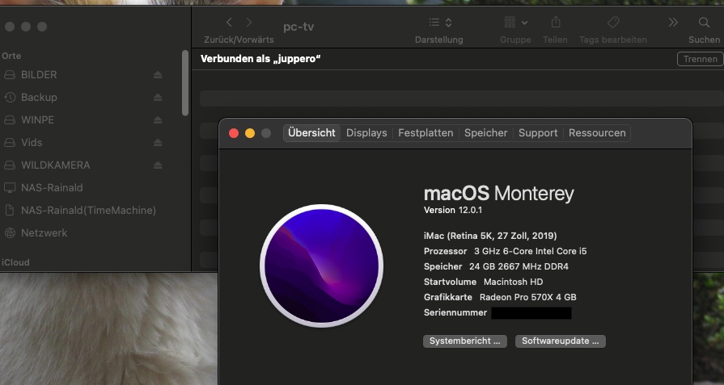Click the iMac (Retina 5K, 27 Zoll, 2019) text
Viewport: 724px width, 385px height.
pos(490,236)
